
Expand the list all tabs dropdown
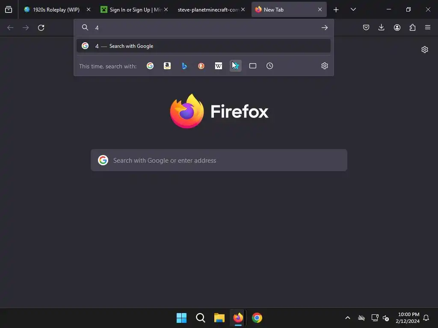pyautogui.click(x=353, y=9)
